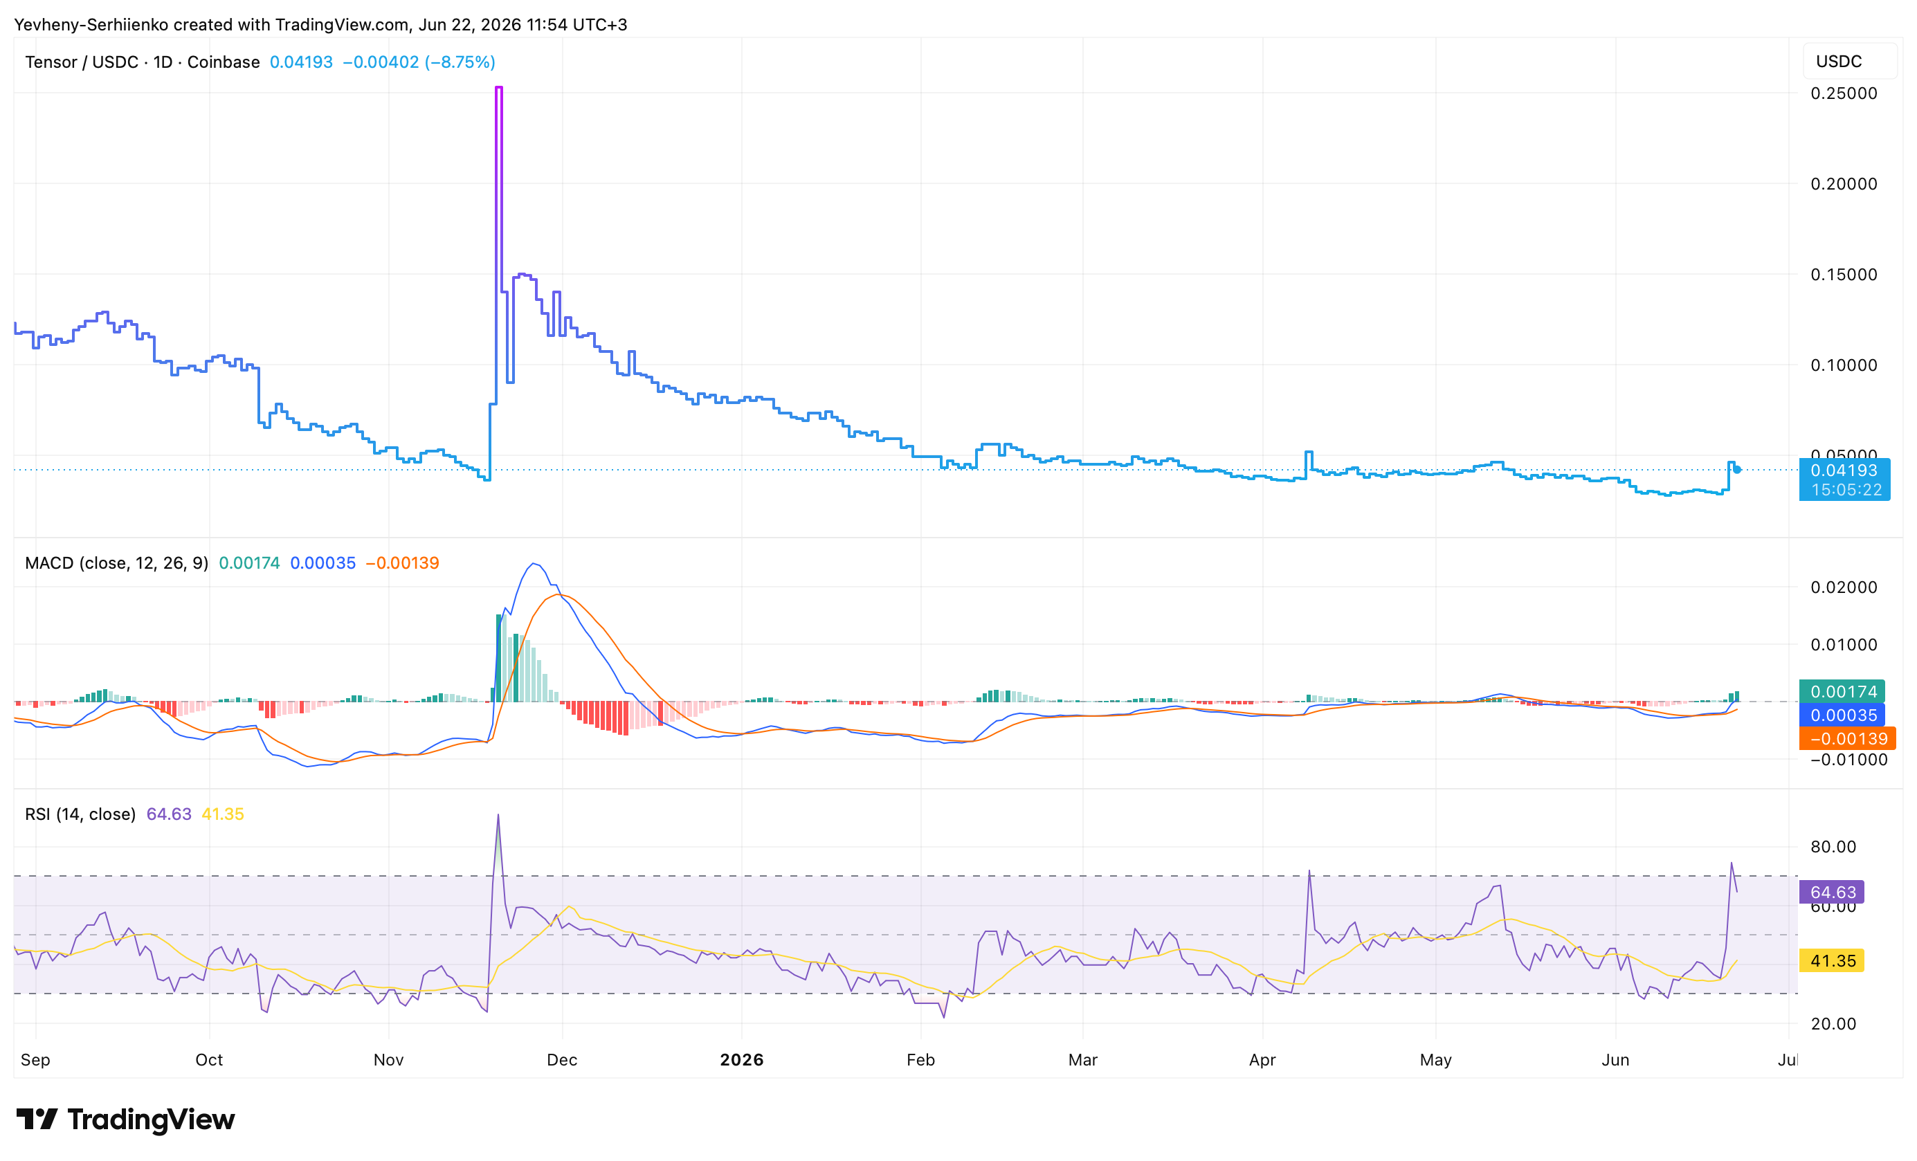The image size is (1917, 1161).
Task: Click the TradingView logo icon
Action: (x=37, y=1119)
